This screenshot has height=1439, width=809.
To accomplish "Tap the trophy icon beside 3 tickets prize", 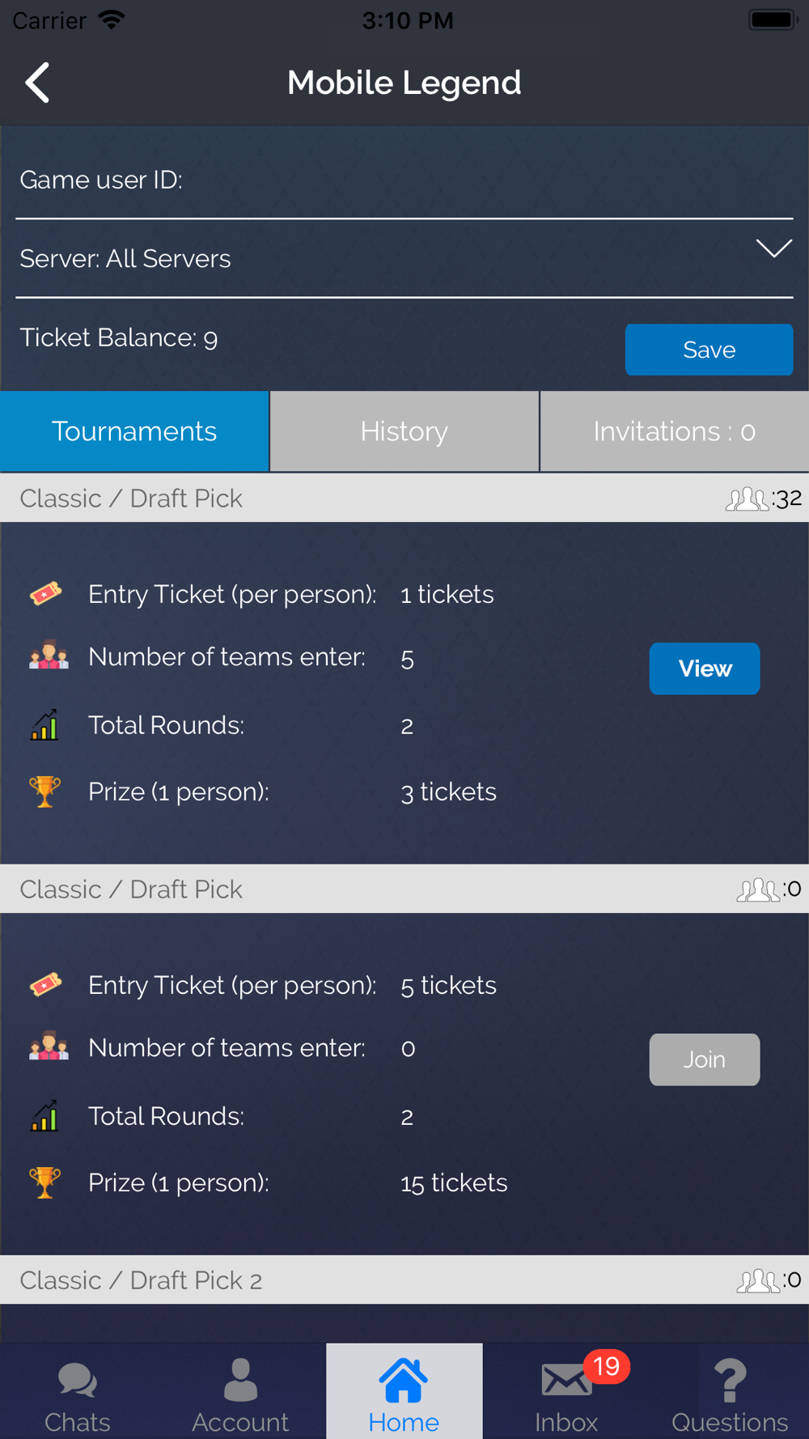I will point(45,792).
